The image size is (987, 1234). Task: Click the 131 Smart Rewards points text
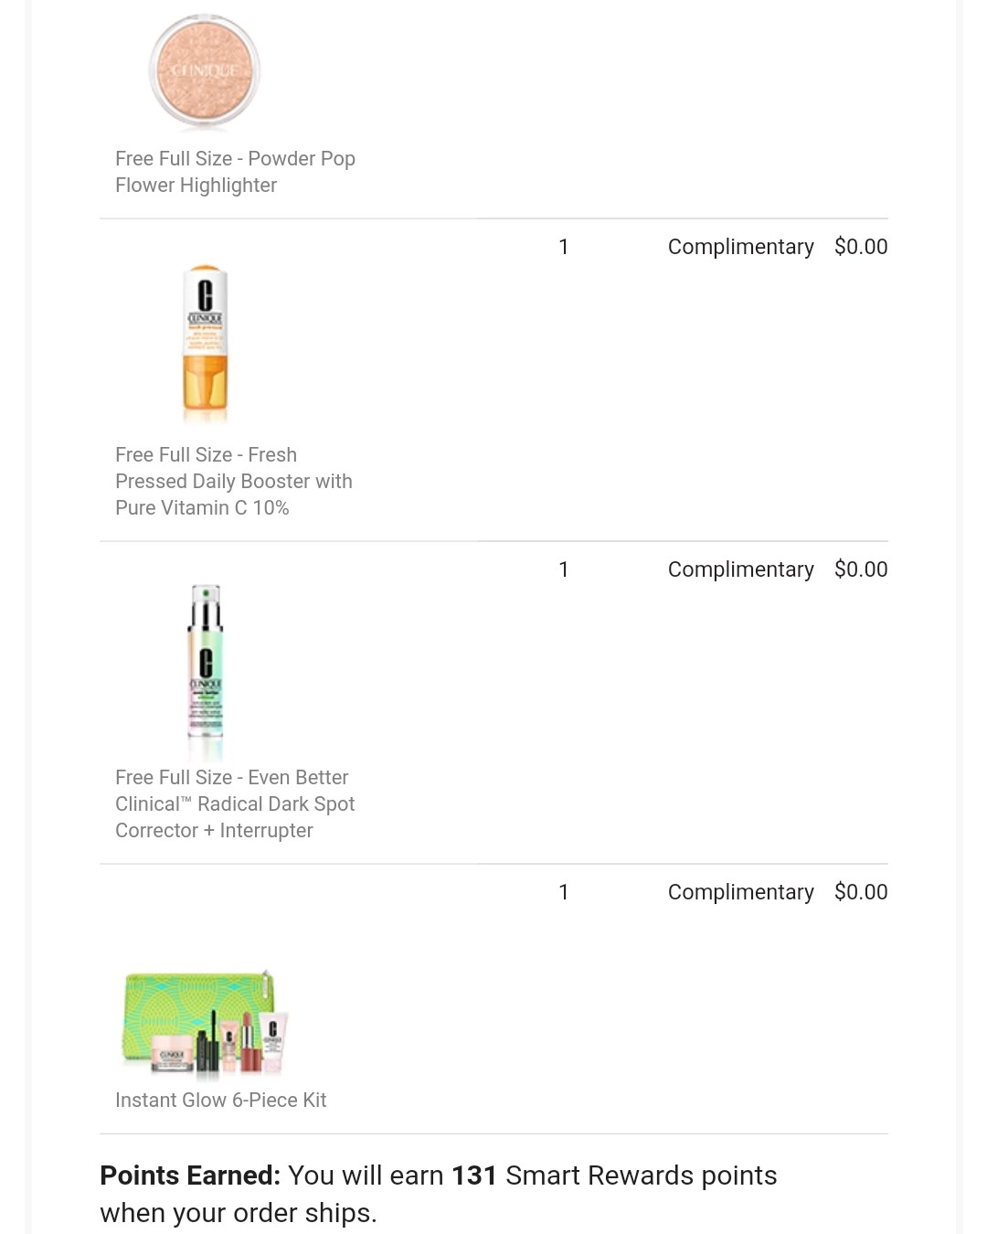(x=614, y=1175)
